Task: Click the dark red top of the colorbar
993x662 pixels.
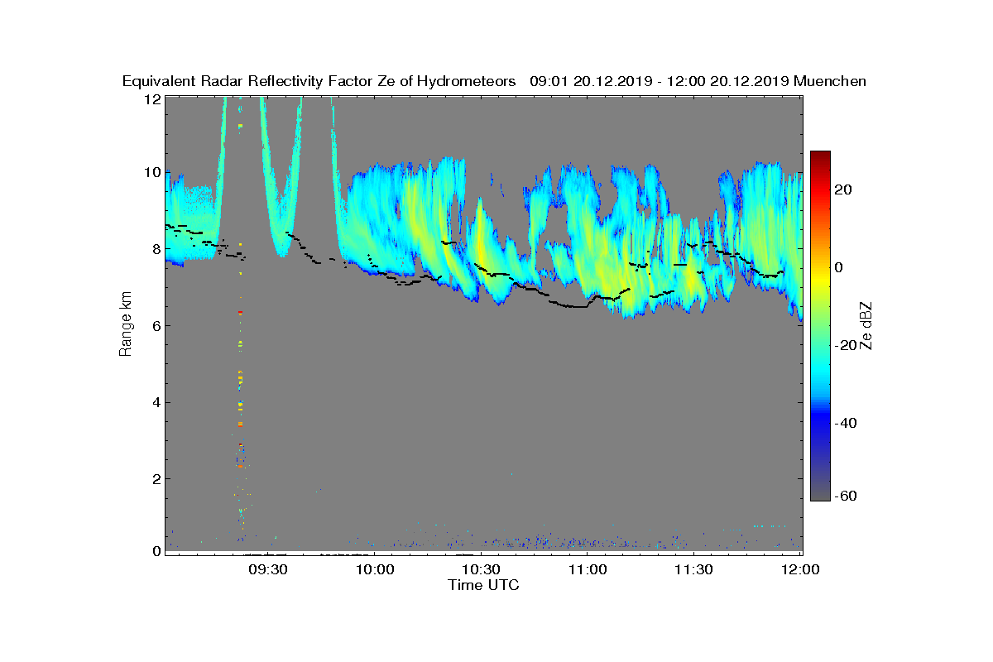Action: (820, 157)
